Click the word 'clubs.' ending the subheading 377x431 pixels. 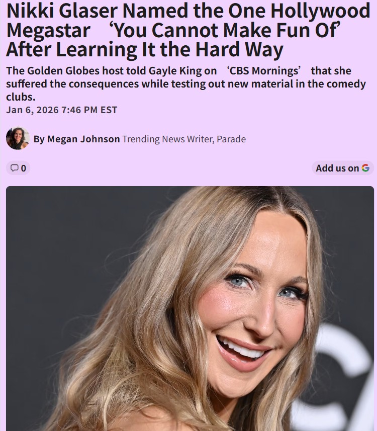point(21,97)
